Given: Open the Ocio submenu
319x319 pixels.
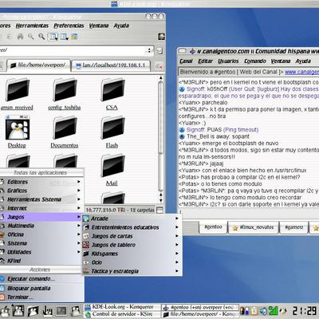Looking at the screenshot, I should click(131, 262).
